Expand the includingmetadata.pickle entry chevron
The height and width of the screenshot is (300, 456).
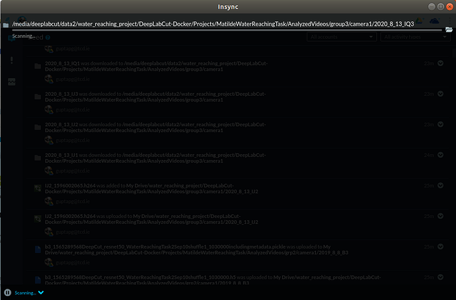click(x=441, y=246)
